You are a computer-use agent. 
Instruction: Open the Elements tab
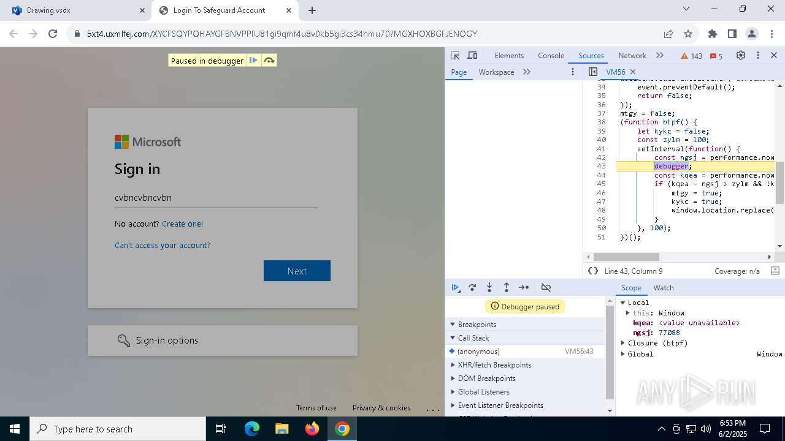509,55
